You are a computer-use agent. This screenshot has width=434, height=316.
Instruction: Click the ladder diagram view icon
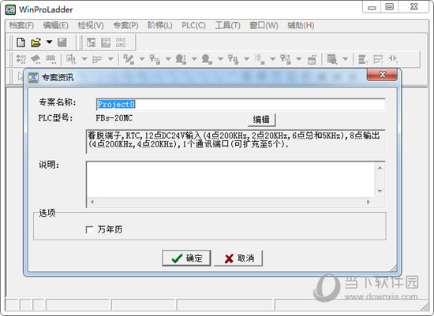tap(91, 43)
